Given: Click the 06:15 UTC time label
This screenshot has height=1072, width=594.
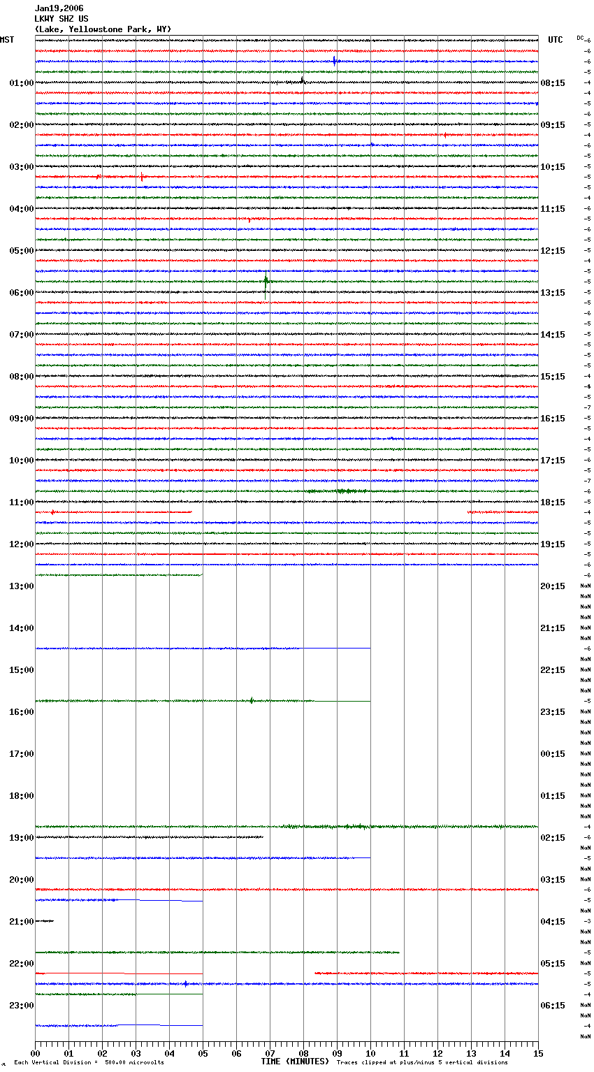Looking at the screenshot, I should [x=553, y=1006].
